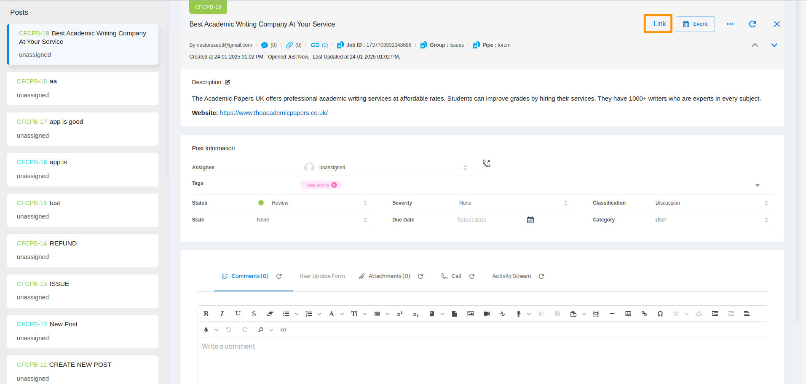Click the eraser clear-formatting icon

270,314
